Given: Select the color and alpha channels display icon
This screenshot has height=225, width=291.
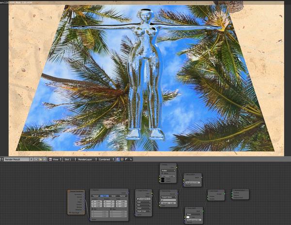Looking at the screenshot, I should coord(118,159).
